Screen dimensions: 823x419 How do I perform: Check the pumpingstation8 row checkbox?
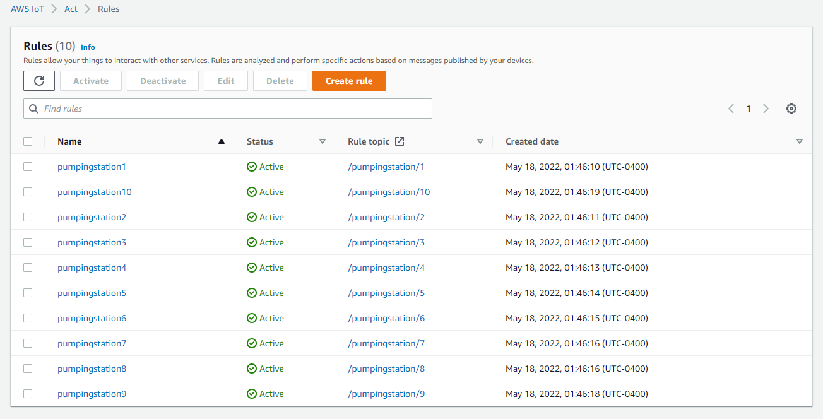coord(28,369)
